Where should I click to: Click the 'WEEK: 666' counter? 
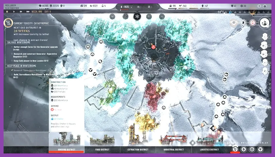tap(37, 12)
